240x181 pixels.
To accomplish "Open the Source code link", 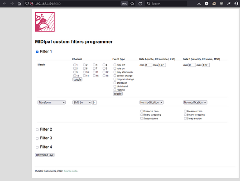I will click(71, 171).
